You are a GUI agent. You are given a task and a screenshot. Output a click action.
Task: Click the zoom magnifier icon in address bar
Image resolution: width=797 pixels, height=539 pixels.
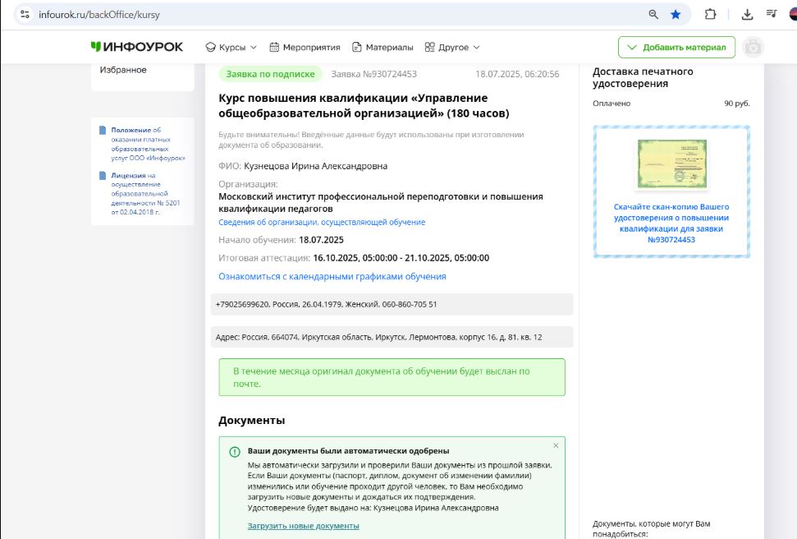653,14
